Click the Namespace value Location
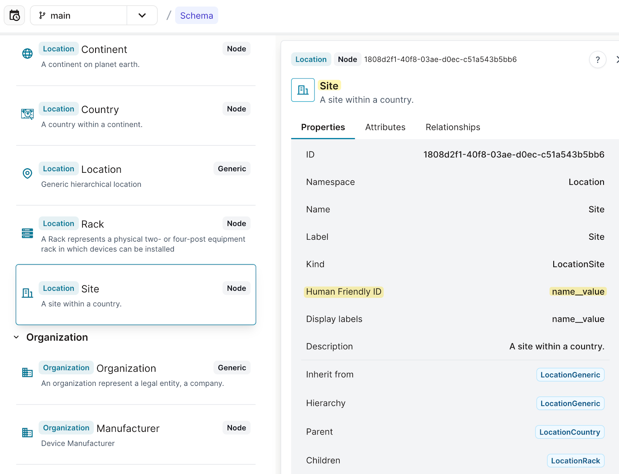Image resolution: width=619 pixels, height=474 pixels. [587, 182]
